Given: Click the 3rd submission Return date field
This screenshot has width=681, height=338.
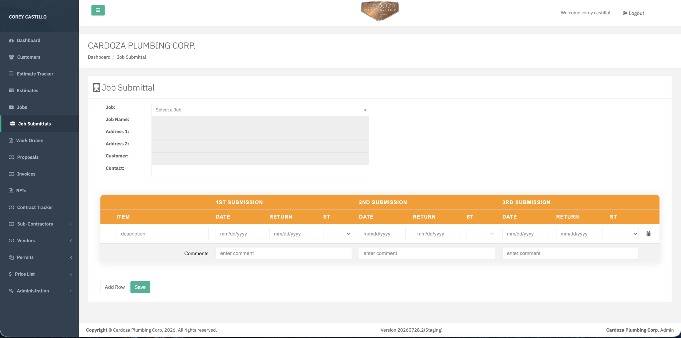Looking at the screenshot, I should [x=579, y=234].
